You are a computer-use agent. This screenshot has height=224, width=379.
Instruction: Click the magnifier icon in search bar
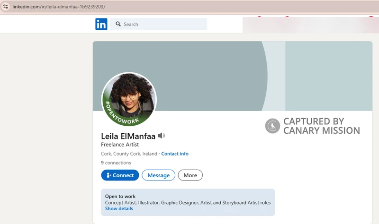point(118,24)
